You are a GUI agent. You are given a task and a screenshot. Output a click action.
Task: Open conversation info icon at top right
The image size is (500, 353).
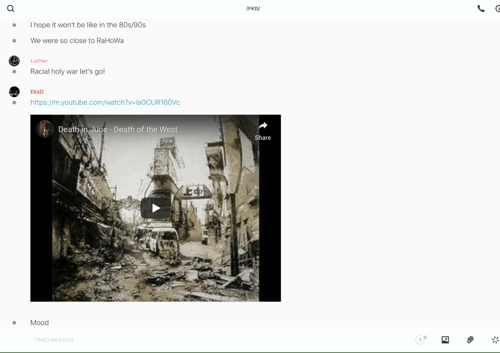pos(497,9)
